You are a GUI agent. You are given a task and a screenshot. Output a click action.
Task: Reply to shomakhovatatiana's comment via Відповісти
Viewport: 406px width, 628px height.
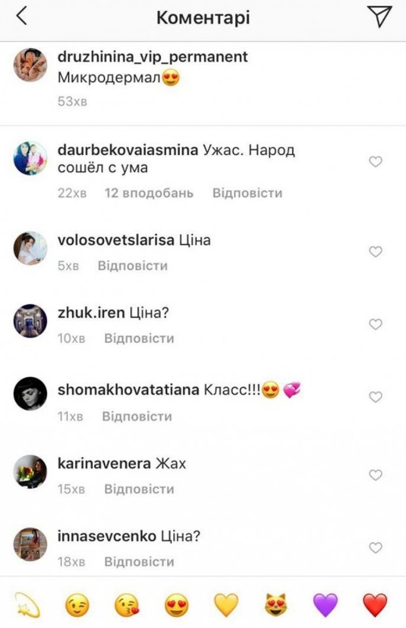137,416
